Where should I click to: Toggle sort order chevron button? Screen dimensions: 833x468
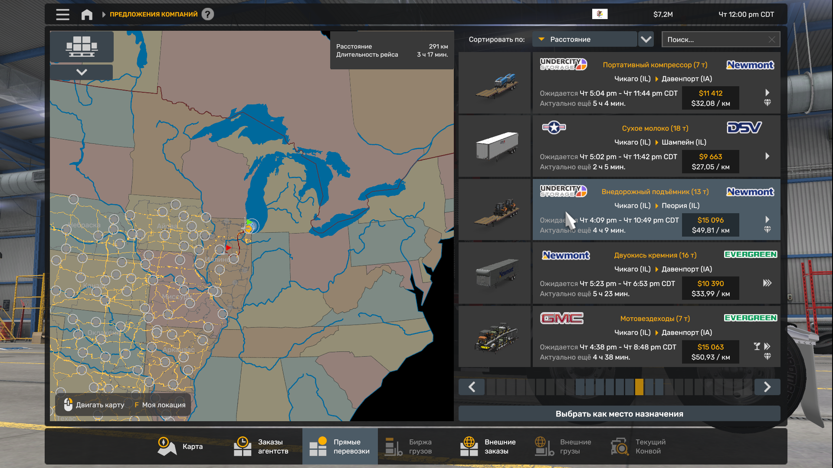pos(646,39)
